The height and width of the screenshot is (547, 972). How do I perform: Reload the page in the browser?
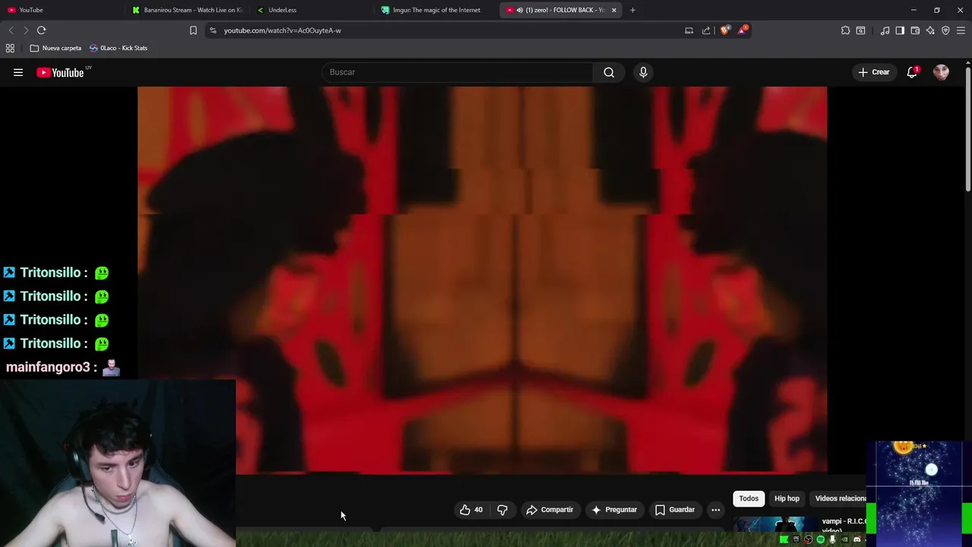[x=42, y=30]
